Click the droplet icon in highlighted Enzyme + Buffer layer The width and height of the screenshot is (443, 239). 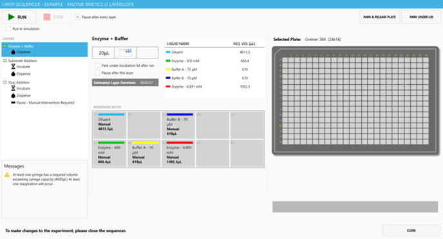(13, 52)
